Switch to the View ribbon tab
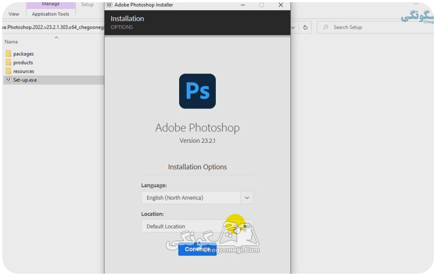Image resolution: width=436 pixels, height=277 pixels. coord(14,14)
